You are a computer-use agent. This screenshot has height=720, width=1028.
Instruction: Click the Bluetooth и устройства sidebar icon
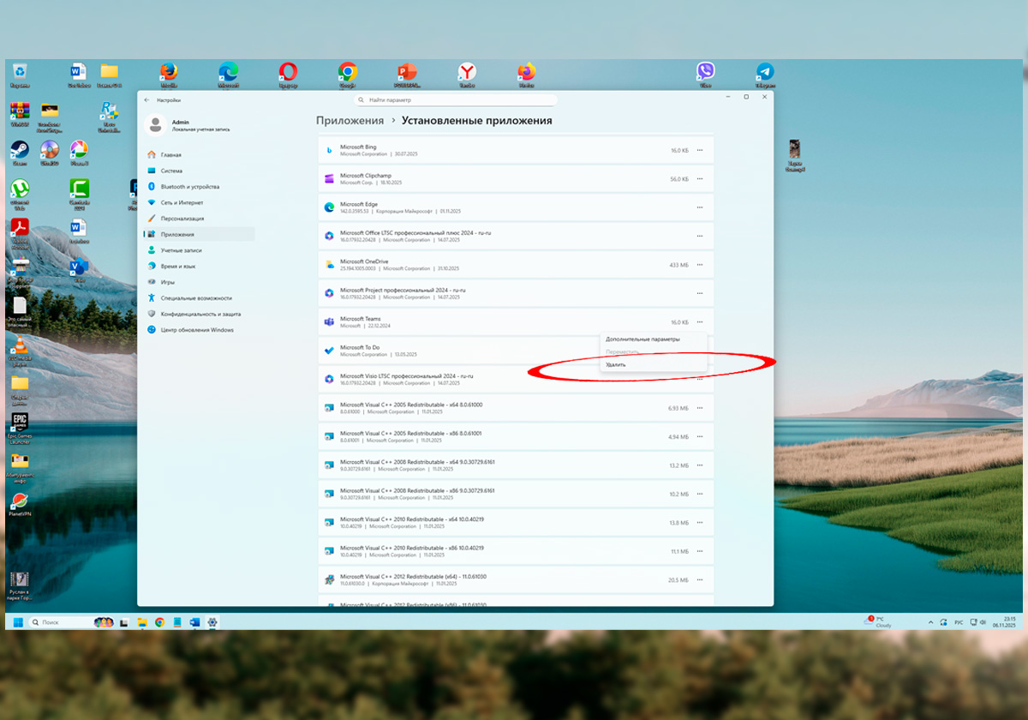point(152,186)
